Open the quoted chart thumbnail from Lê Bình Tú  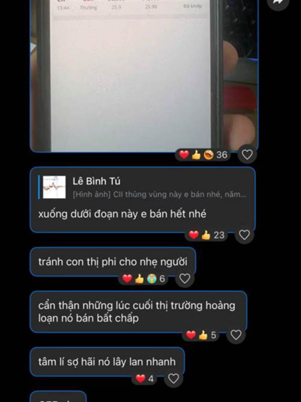coord(54,187)
